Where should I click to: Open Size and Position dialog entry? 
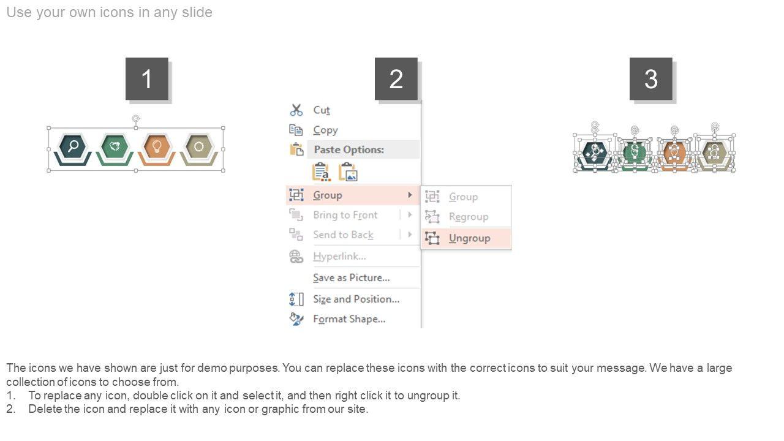click(356, 300)
